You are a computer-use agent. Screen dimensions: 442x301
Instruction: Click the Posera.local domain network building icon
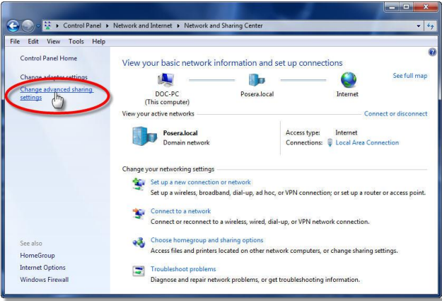coord(144,136)
